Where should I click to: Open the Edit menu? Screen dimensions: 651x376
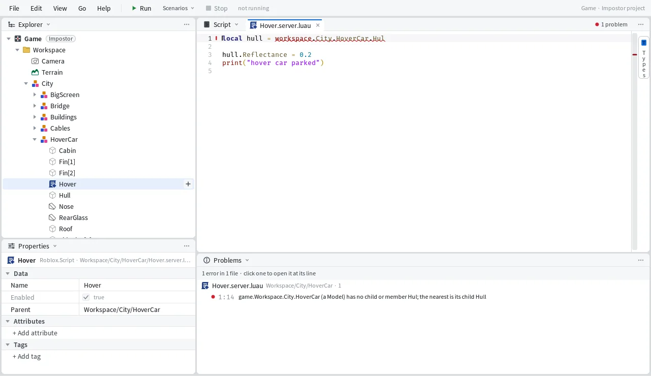[x=36, y=8]
